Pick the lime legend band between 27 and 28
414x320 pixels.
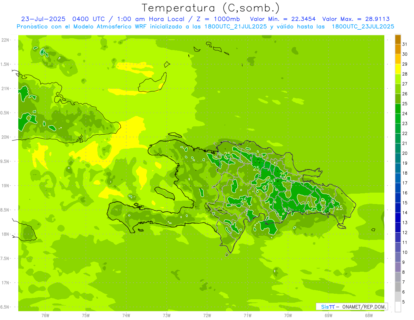(398, 79)
